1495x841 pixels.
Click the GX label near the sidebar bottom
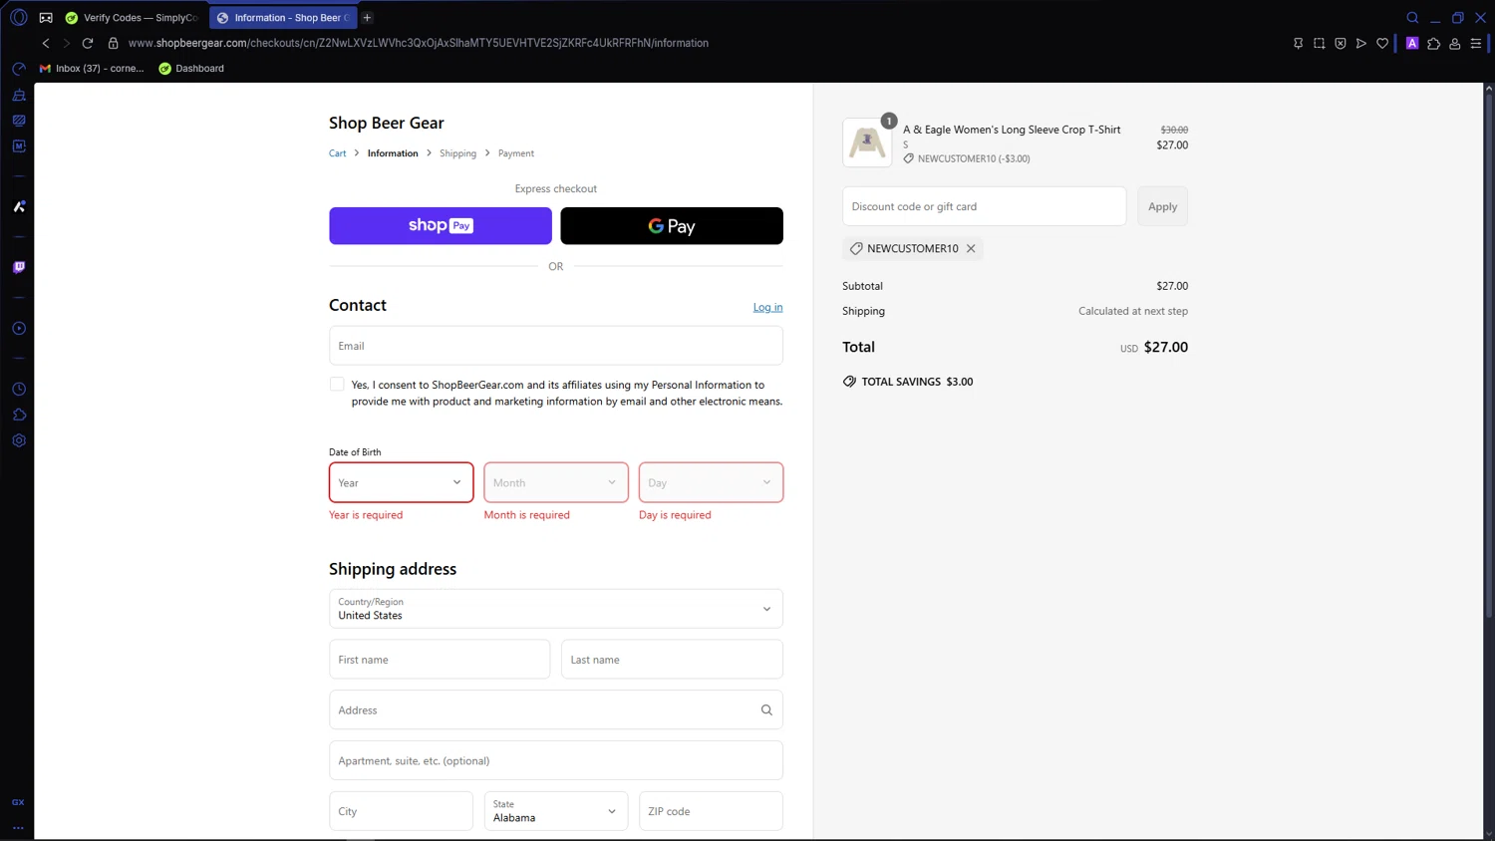pyautogui.click(x=18, y=802)
